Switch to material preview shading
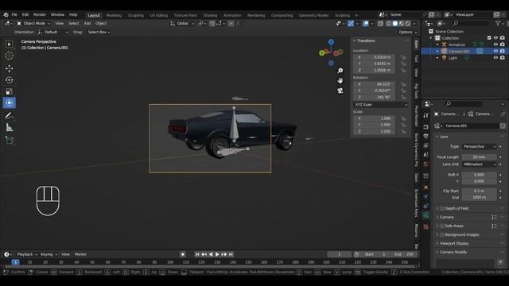 pos(402,23)
